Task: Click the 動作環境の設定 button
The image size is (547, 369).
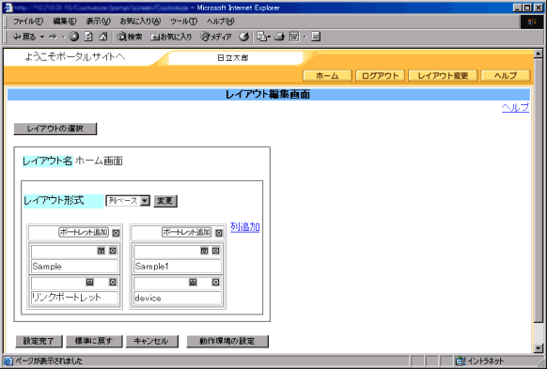Action: (227, 341)
